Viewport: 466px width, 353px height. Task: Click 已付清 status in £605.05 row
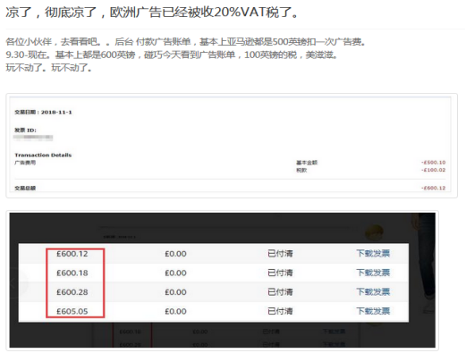click(280, 311)
